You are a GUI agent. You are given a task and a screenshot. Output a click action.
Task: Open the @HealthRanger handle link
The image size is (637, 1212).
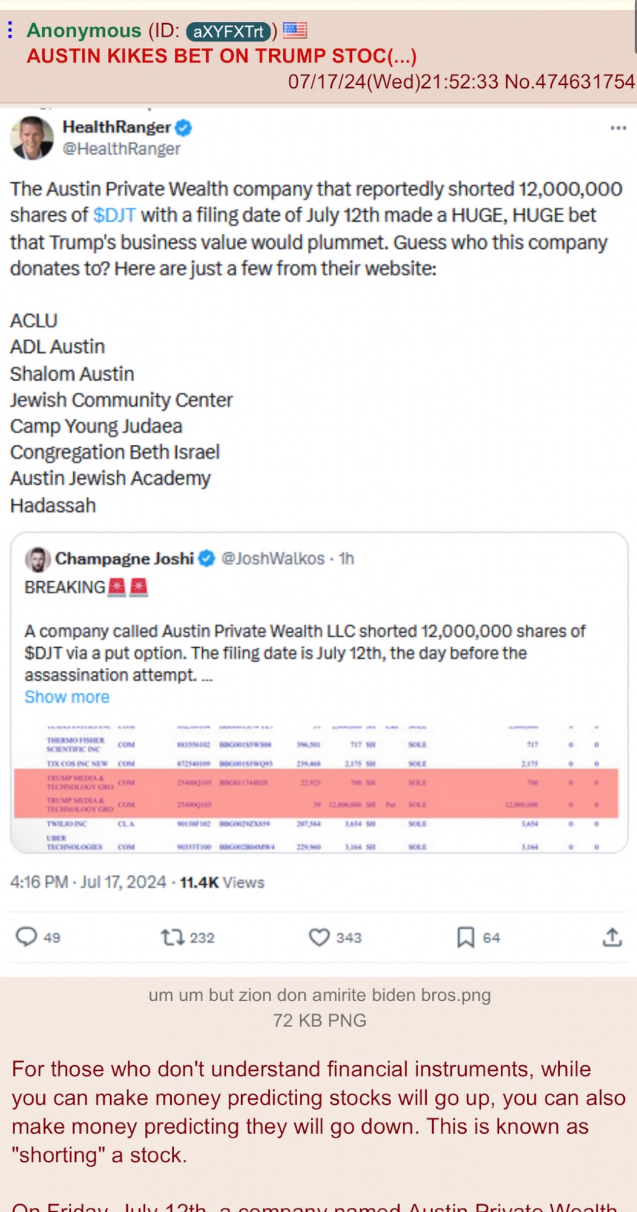point(121,148)
